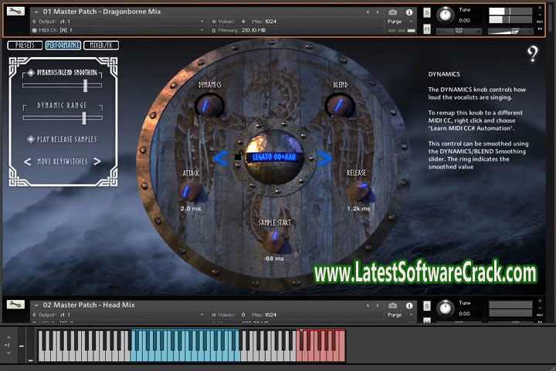This screenshot has width=556, height=371.
Task: Open wrench icon for Head Mix patch
Action: click(15, 305)
